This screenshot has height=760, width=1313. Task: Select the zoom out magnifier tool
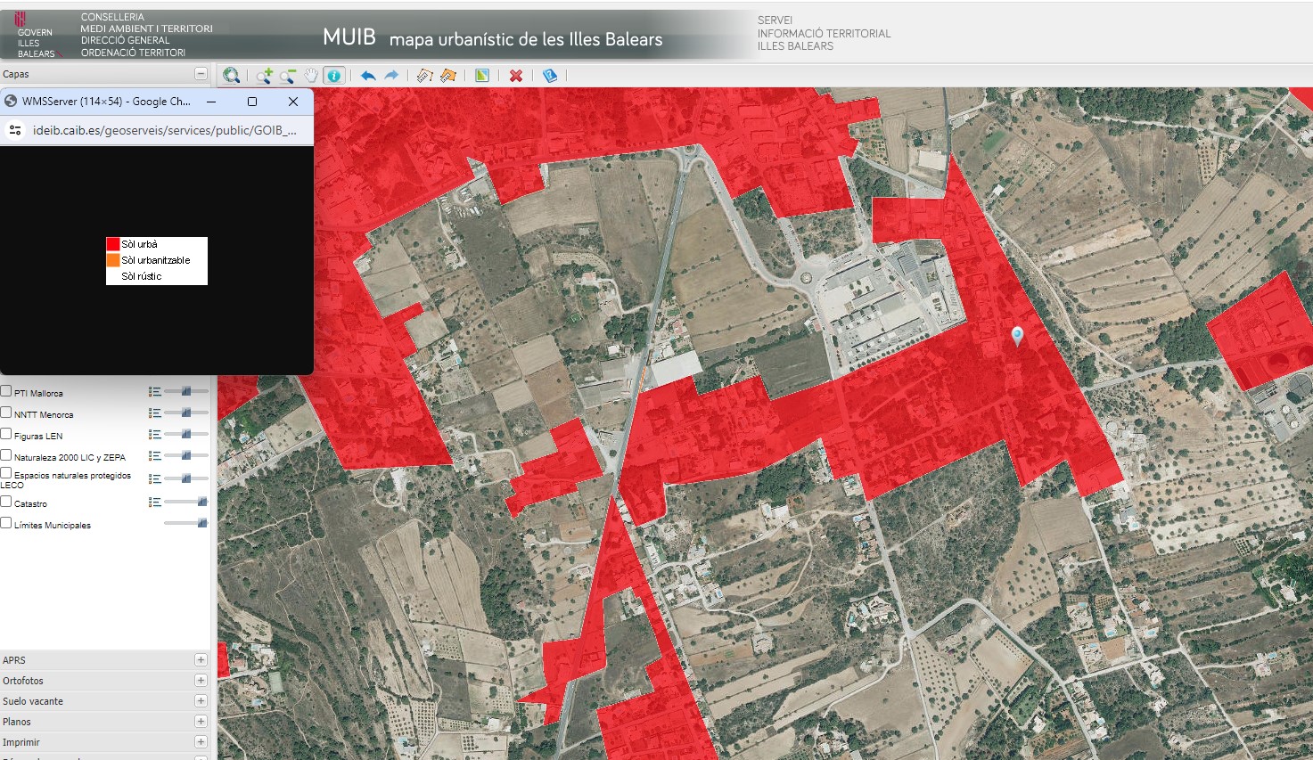[x=288, y=76]
